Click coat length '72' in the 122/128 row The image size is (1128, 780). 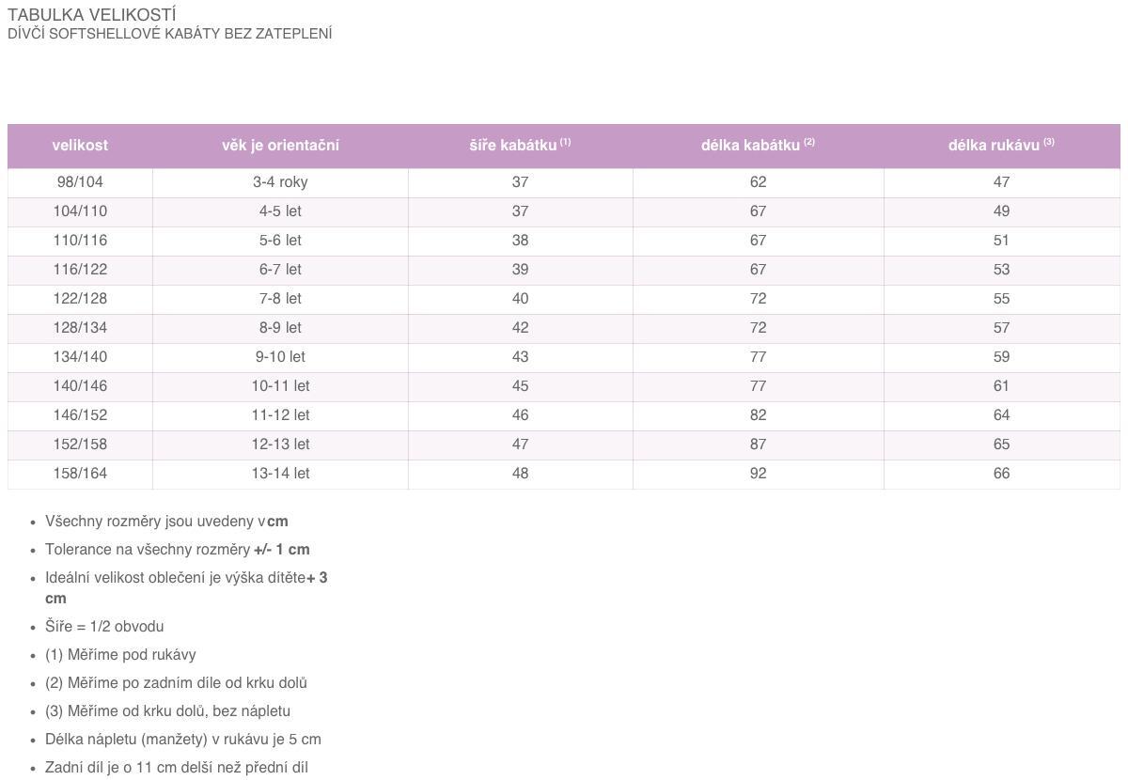point(758,299)
